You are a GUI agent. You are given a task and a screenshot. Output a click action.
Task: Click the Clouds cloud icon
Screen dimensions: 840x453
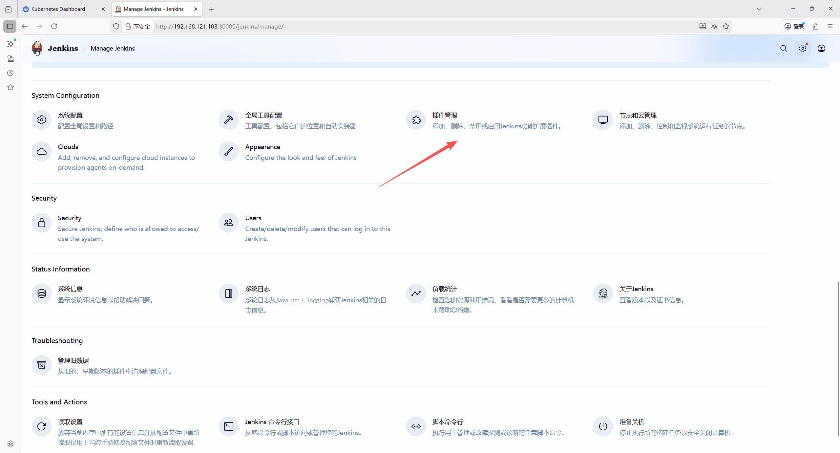tap(42, 151)
